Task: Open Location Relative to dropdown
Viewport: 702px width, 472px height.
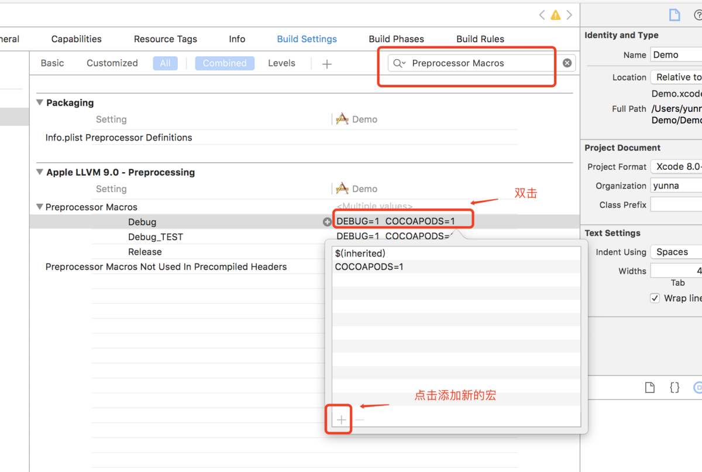Action: coord(676,77)
